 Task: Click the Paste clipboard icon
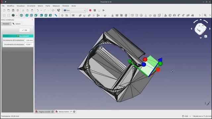pos(32,10)
